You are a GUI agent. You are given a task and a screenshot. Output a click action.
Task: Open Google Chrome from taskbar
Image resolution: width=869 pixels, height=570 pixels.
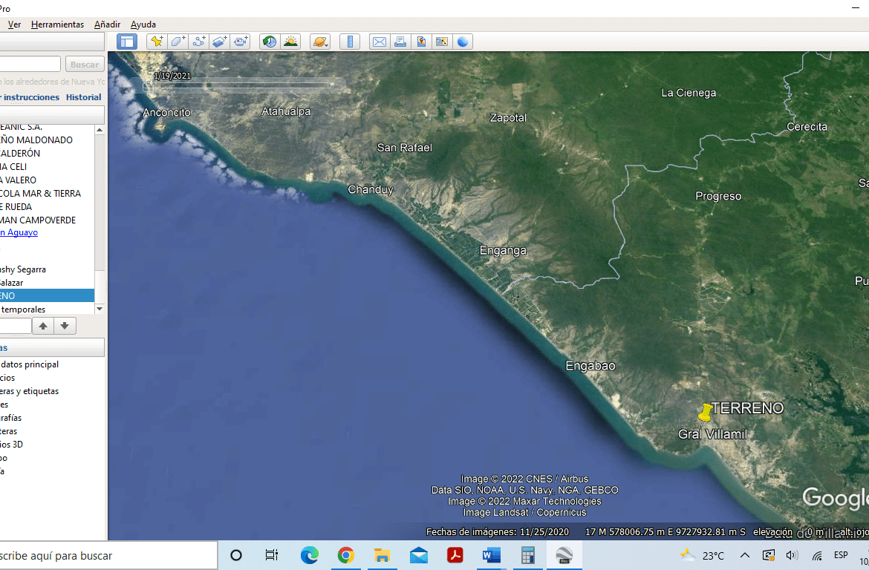[x=346, y=555]
